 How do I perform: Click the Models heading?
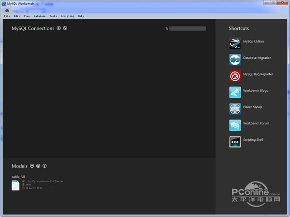click(19, 166)
